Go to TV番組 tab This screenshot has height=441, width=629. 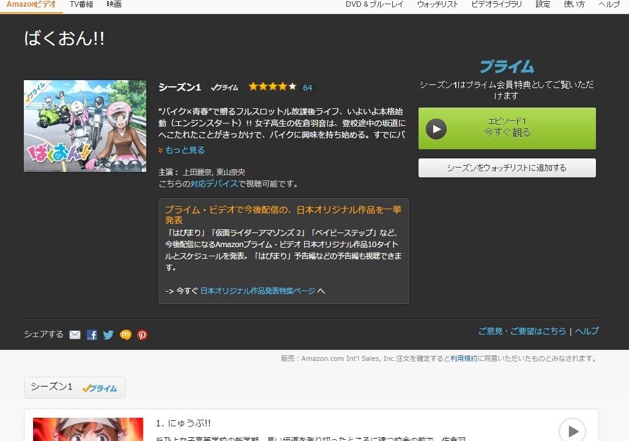[x=81, y=4]
